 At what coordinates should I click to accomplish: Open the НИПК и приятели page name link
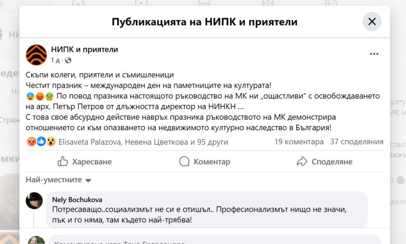tap(84, 49)
